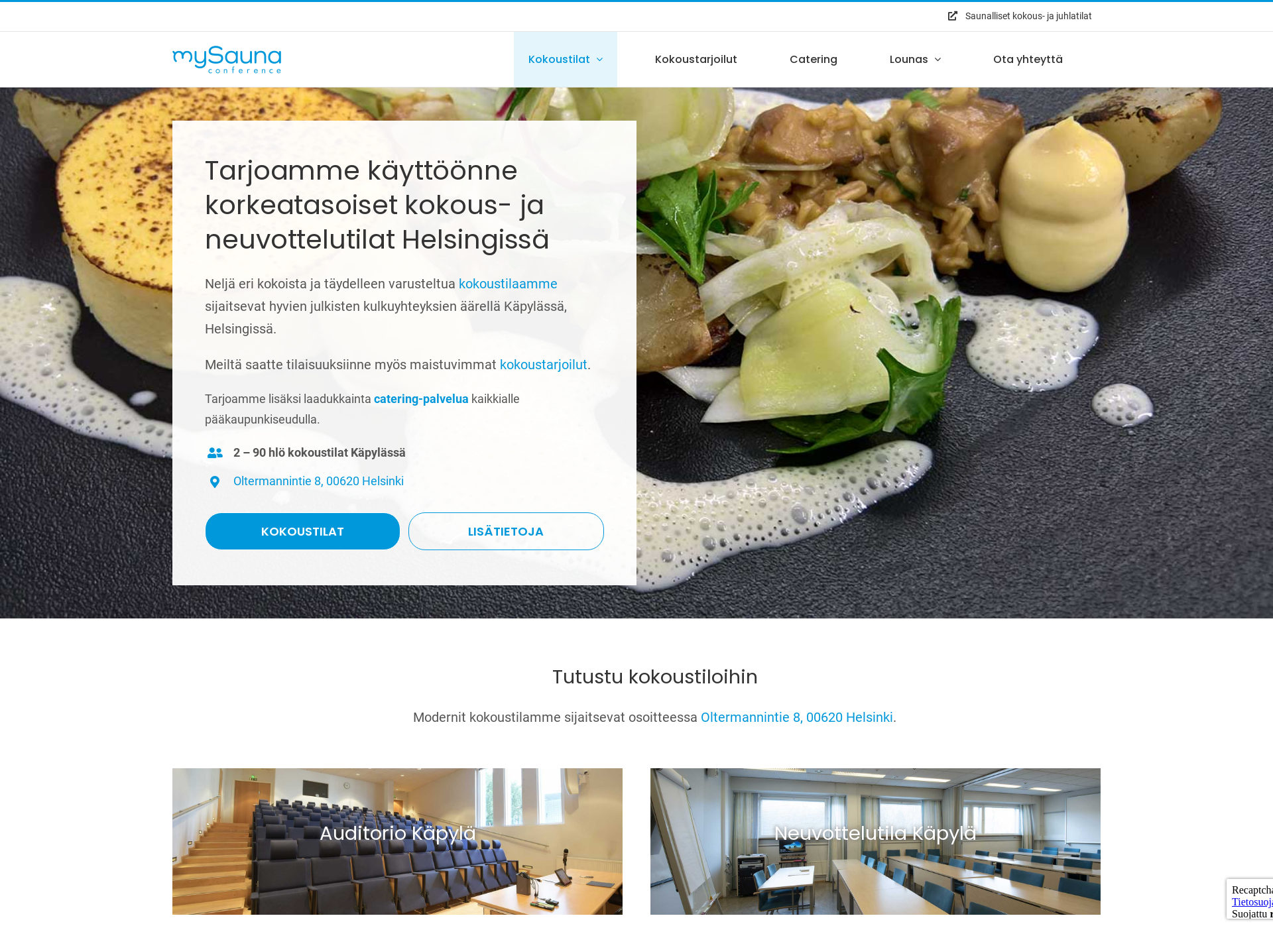The height and width of the screenshot is (928, 1273).
Task: Click the KOKOUSTILAT call-to-action button
Action: (x=300, y=532)
